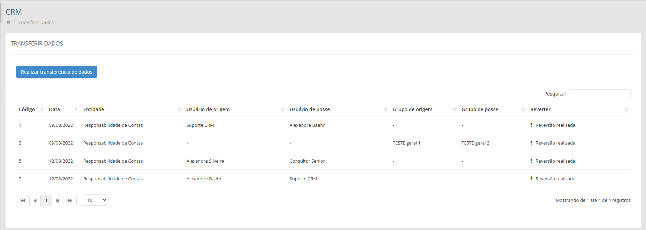646x230 pixels.
Task: Jump to last page of results
Action: click(x=70, y=200)
